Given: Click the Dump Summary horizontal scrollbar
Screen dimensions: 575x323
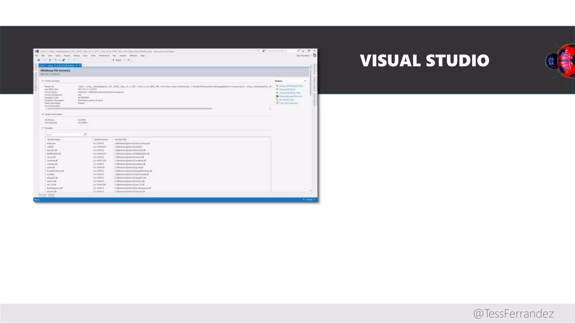Looking at the screenshot, I should click(130, 109).
